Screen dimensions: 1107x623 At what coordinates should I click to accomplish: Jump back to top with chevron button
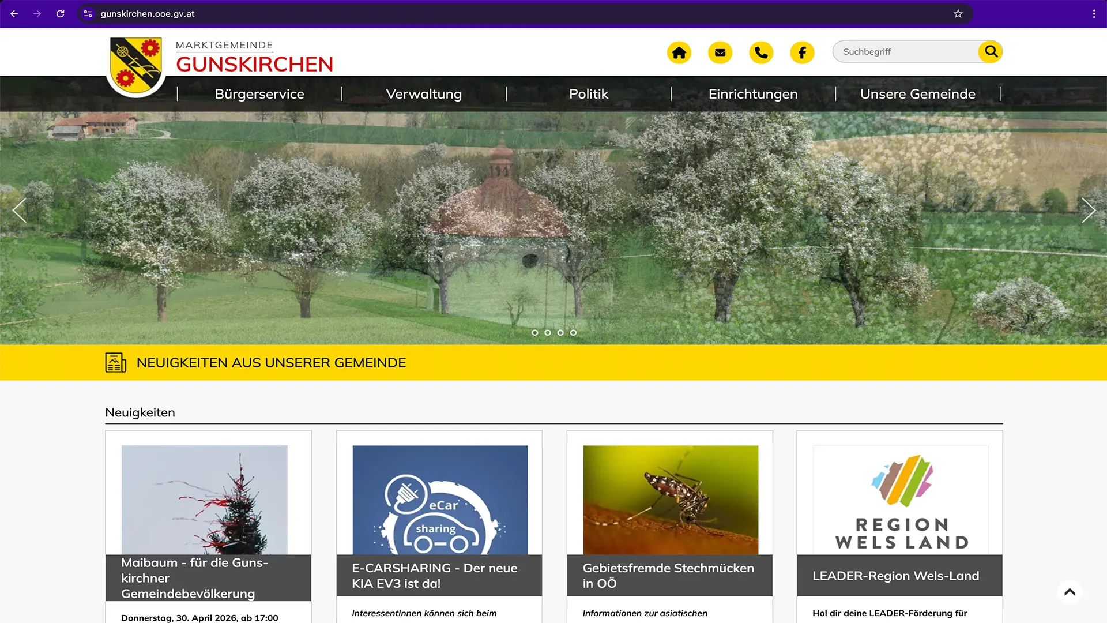(1070, 592)
